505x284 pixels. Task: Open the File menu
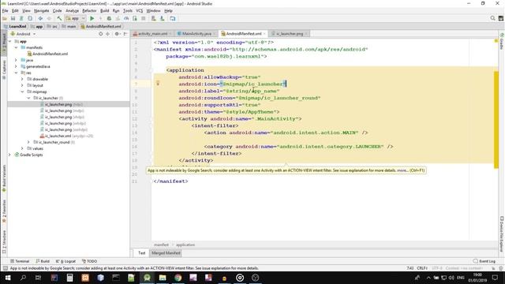tap(6, 10)
